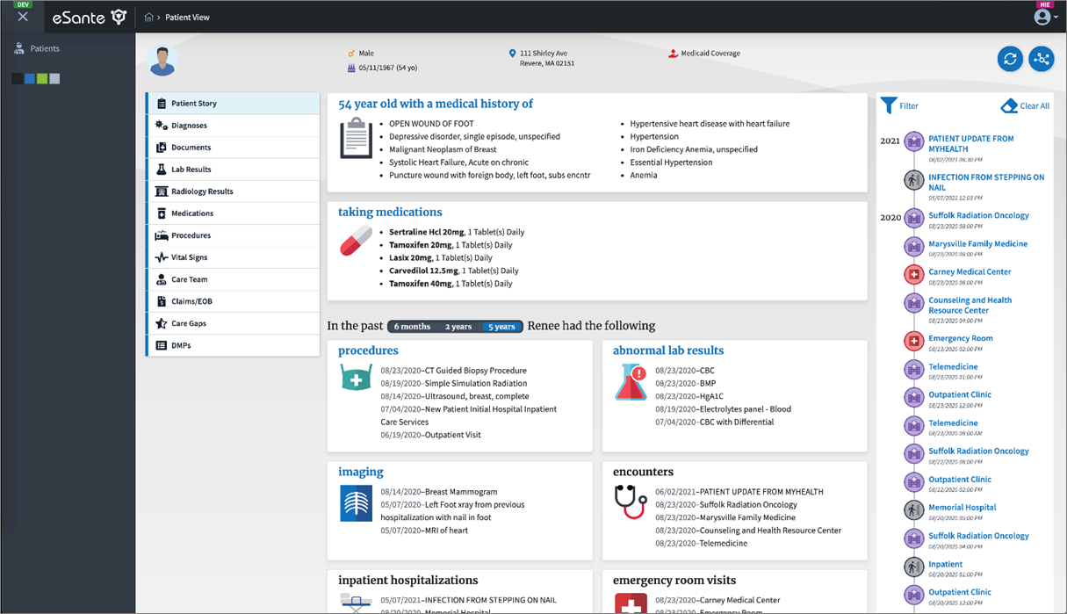Select the 5 years time range
Image resolution: width=1067 pixels, height=614 pixels.
501,327
